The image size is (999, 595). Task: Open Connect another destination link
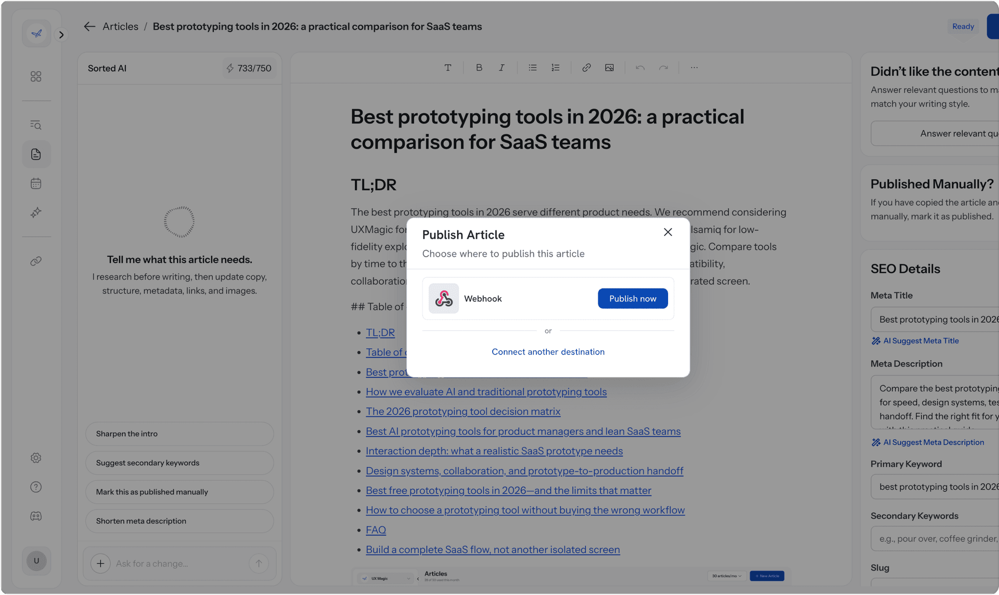tap(548, 352)
